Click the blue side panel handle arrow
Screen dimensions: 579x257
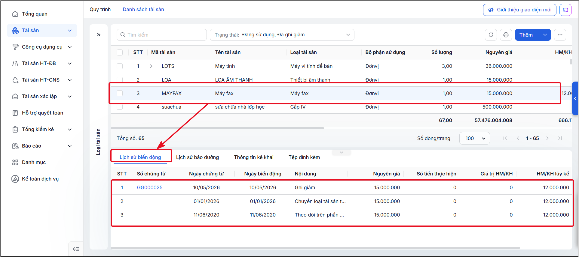pyautogui.click(x=575, y=98)
